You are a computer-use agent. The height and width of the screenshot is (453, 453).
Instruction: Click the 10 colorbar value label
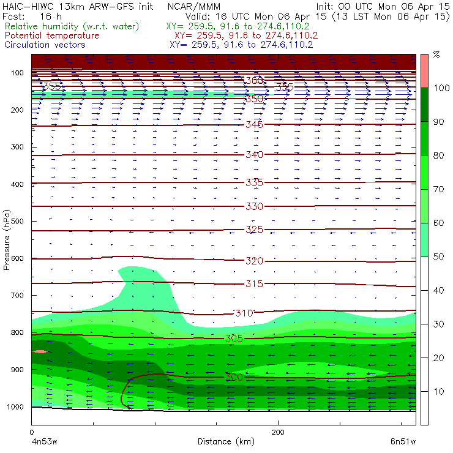click(438, 392)
